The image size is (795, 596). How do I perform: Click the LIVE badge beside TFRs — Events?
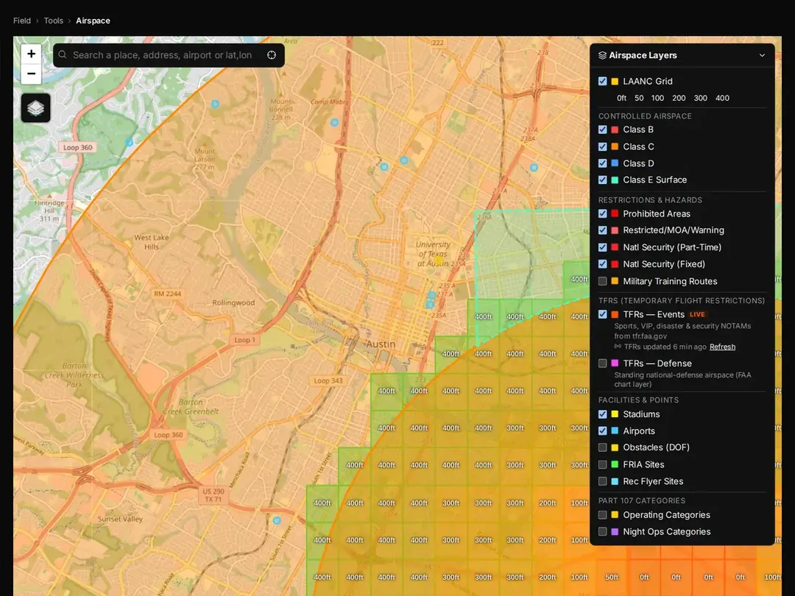(697, 315)
